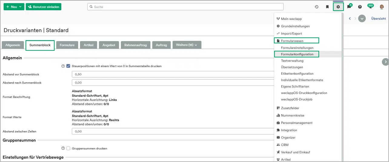The image size is (389, 162).
Task: Expand the Weitere (18) tabs dropdown
Action: [187, 45]
